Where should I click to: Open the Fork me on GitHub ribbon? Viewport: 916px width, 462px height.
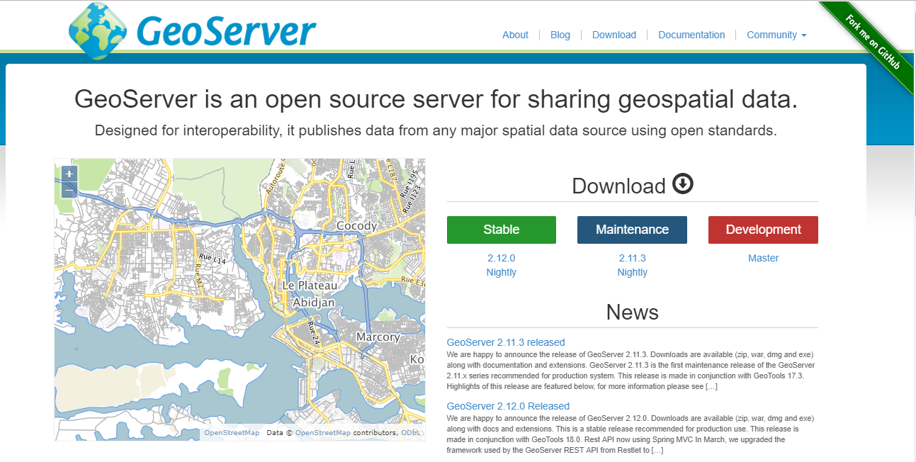(873, 41)
